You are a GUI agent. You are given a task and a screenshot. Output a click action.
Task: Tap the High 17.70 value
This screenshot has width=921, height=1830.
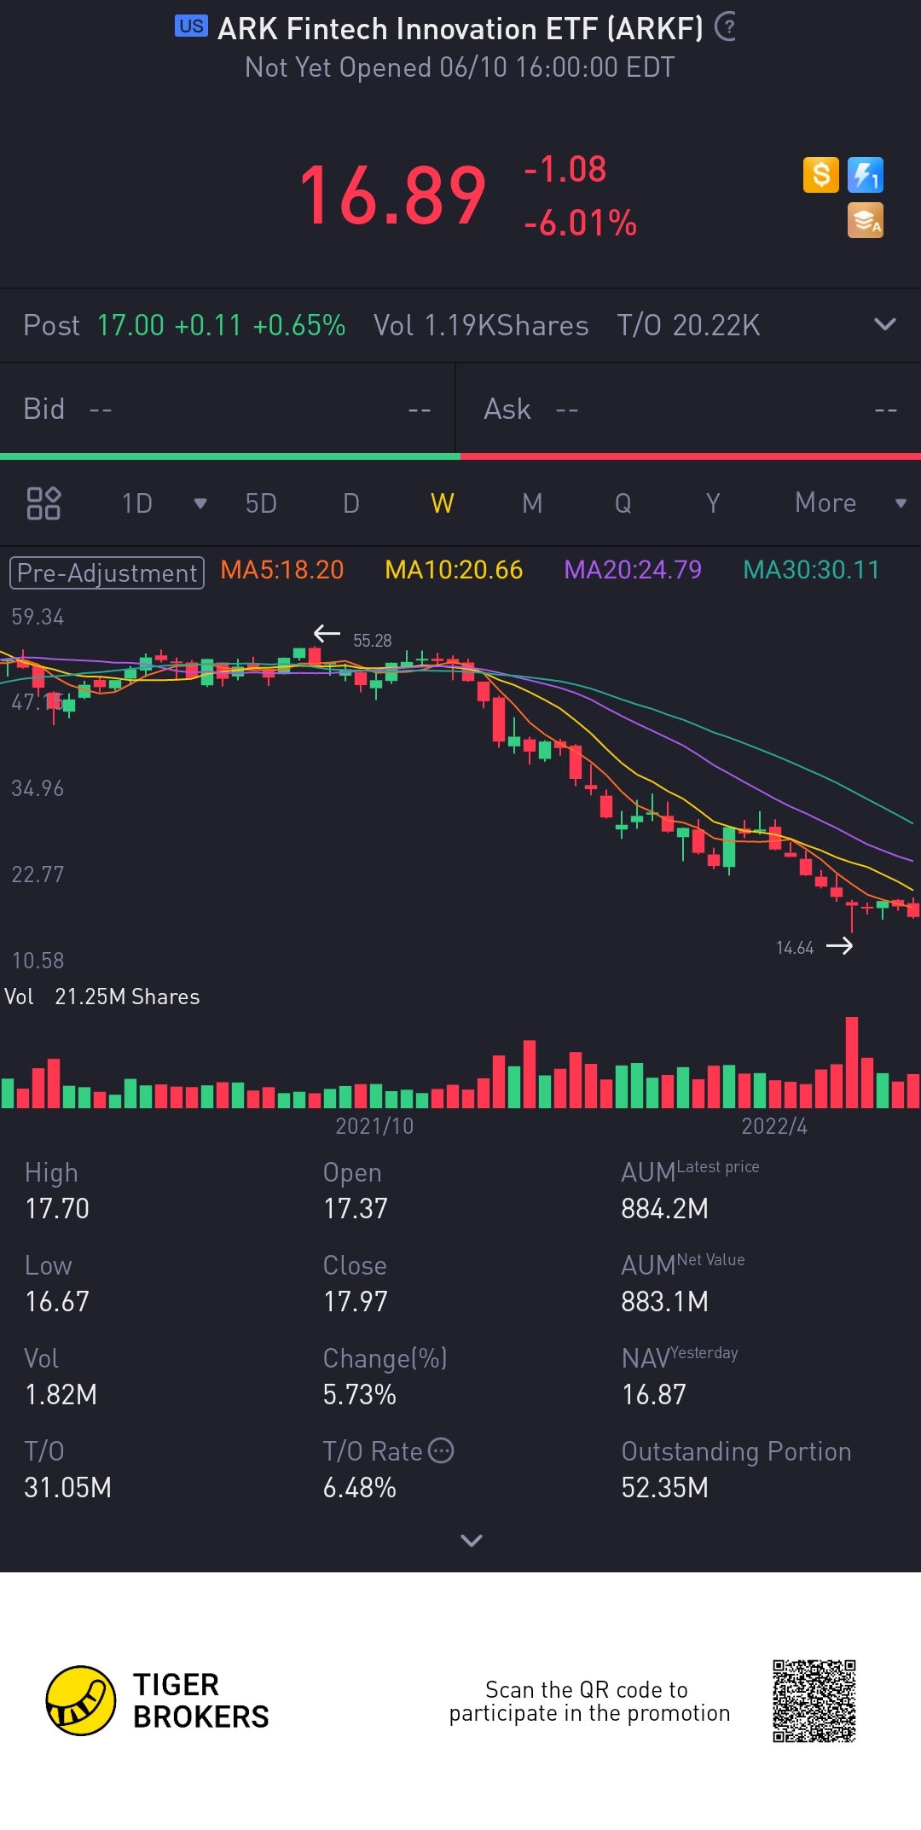coord(57,1208)
